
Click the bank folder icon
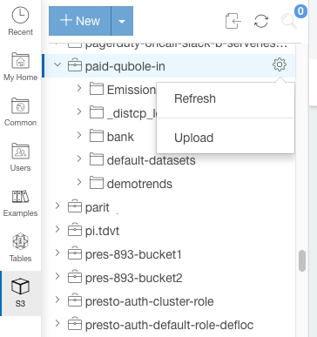(97, 136)
